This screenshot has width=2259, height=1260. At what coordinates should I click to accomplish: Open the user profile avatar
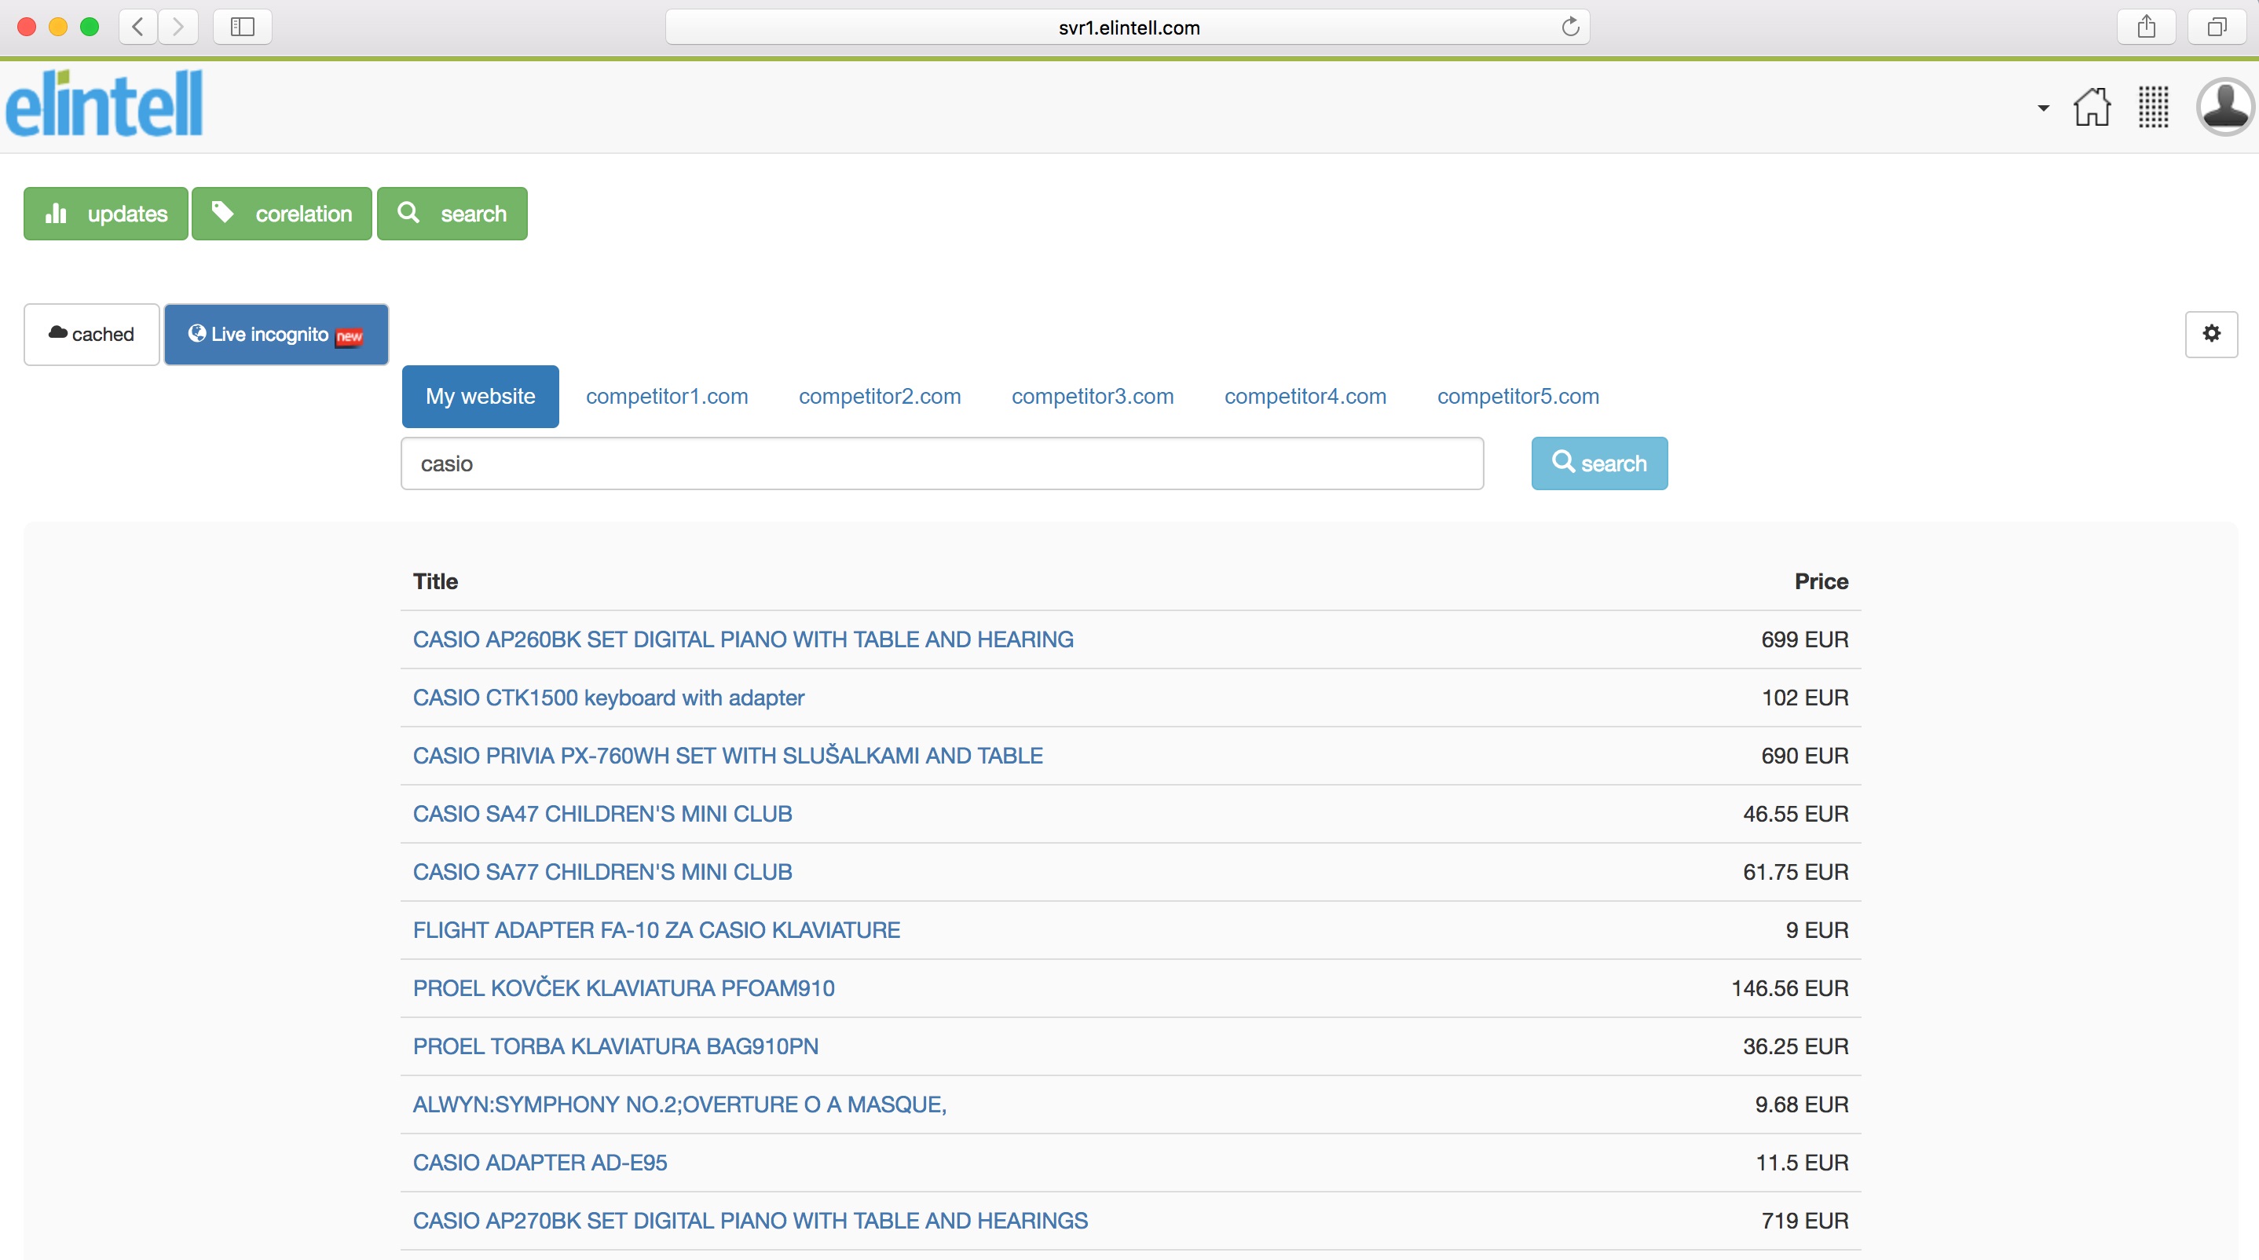(2224, 106)
